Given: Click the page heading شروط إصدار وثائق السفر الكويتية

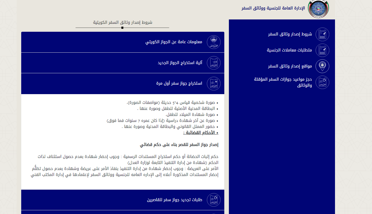Looking at the screenshot, I should (x=122, y=22).
